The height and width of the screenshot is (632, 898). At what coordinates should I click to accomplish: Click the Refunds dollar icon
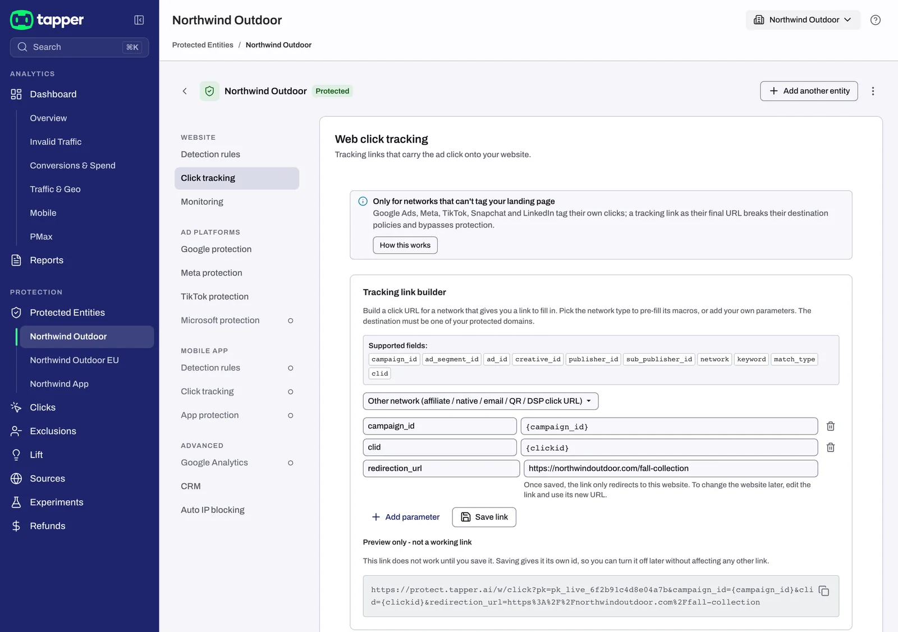16,526
